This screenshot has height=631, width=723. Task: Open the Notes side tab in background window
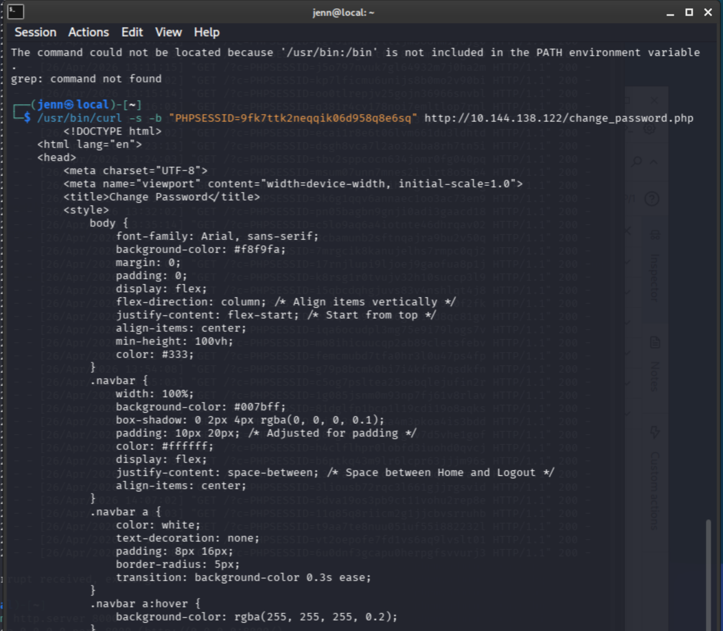(655, 364)
